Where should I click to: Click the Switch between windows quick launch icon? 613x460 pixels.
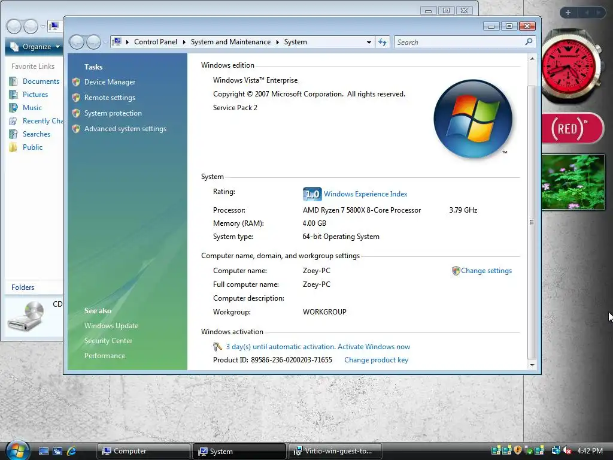click(57, 451)
